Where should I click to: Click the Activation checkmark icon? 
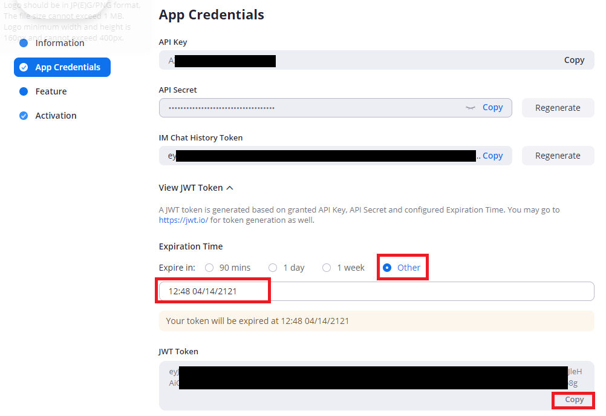click(x=24, y=116)
